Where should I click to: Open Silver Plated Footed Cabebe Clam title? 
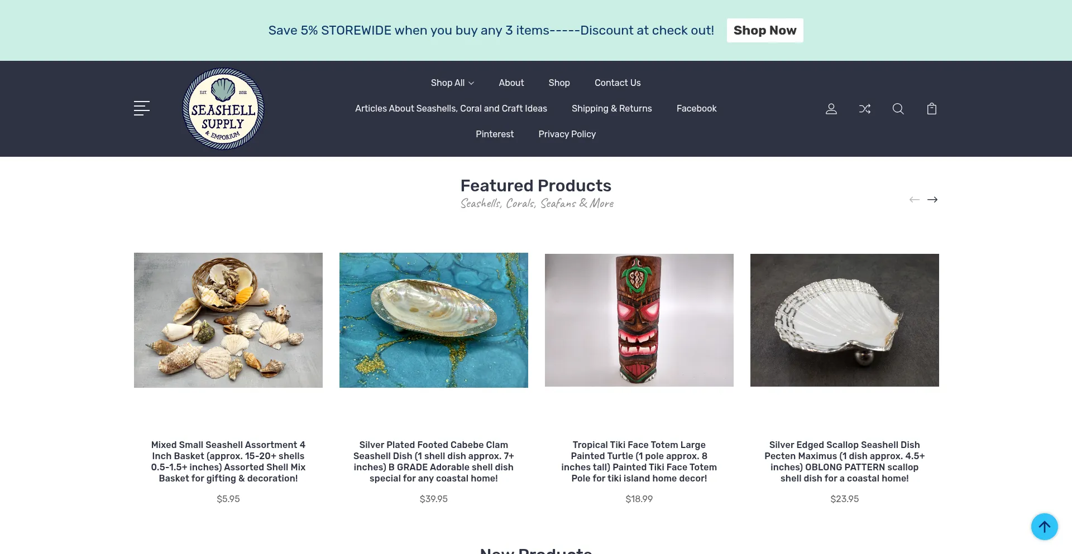click(x=434, y=461)
